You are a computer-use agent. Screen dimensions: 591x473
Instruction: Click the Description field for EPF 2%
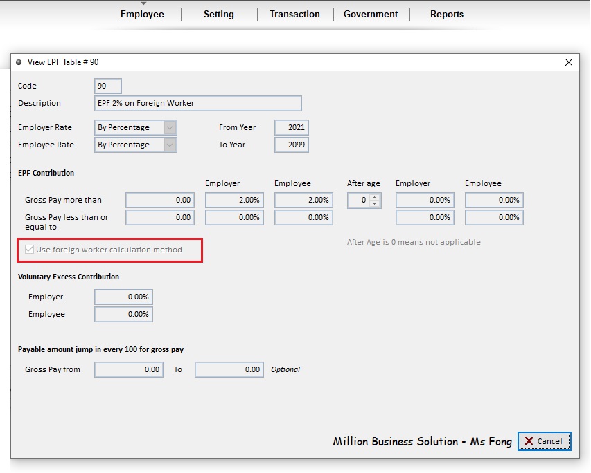[x=198, y=103]
